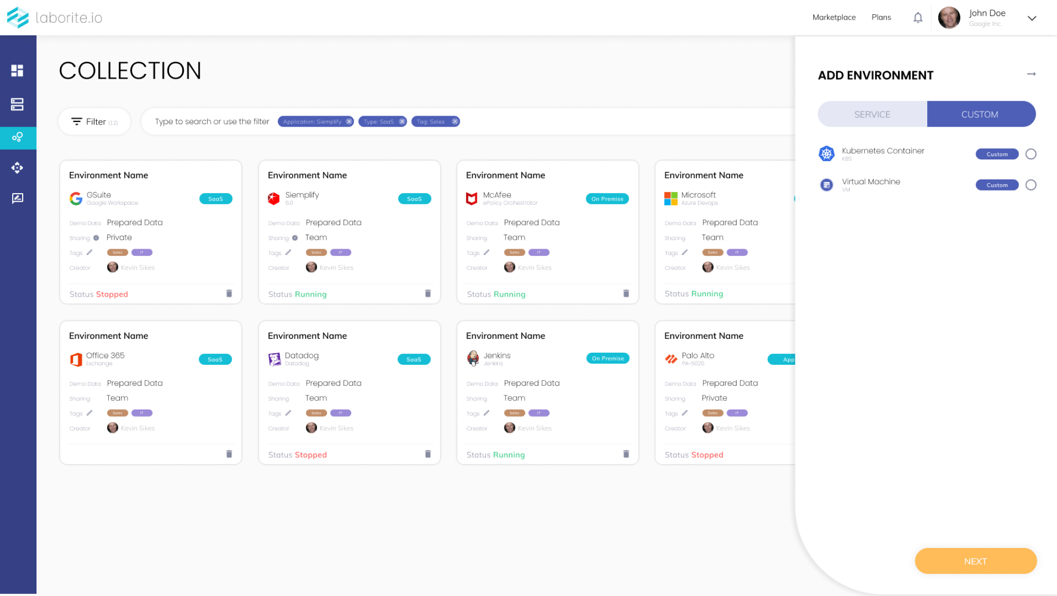Click the search filter input field

[x=212, y=121]
